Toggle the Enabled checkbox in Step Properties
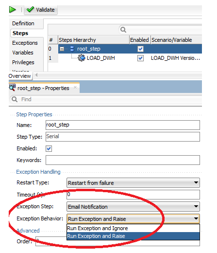 click(49, 148)
